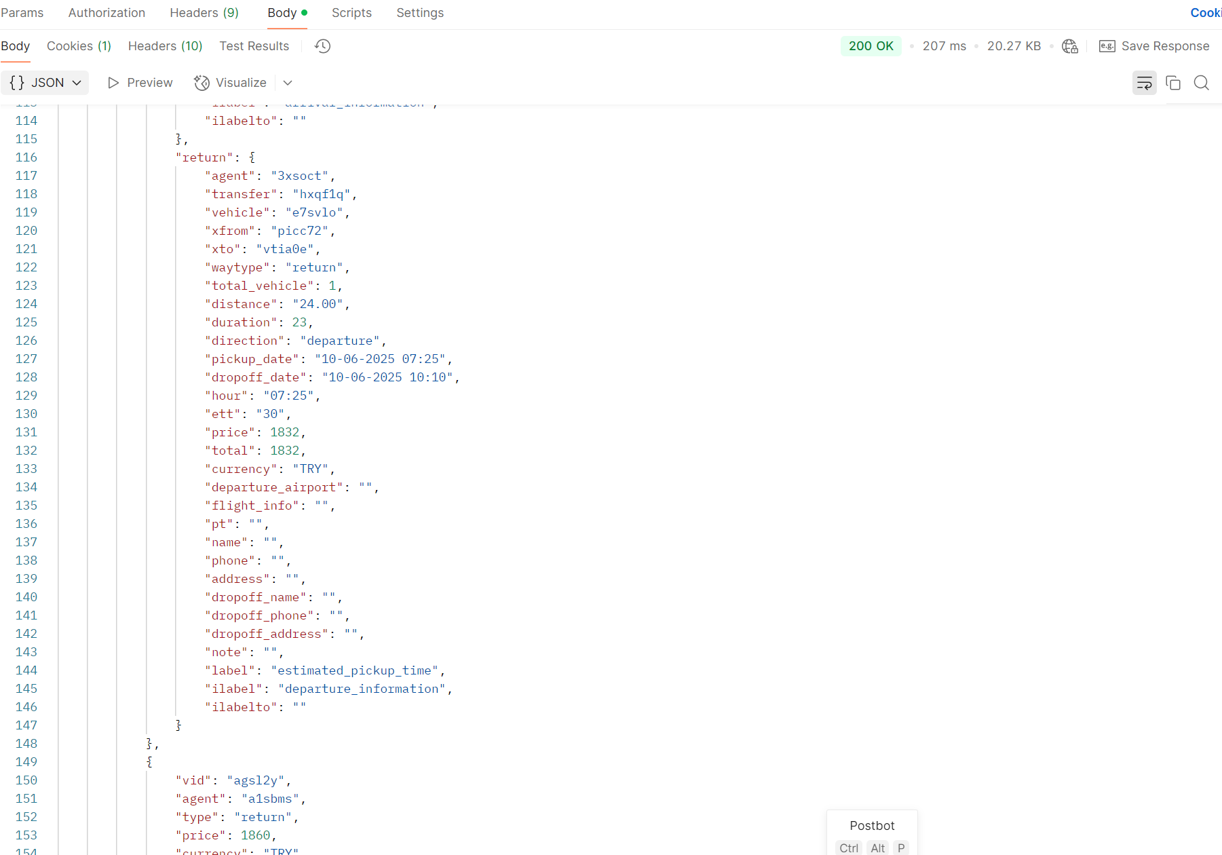Viewport: 1222px width, 855px height.
Task: Open search in response body
Action: [1201, 83]
